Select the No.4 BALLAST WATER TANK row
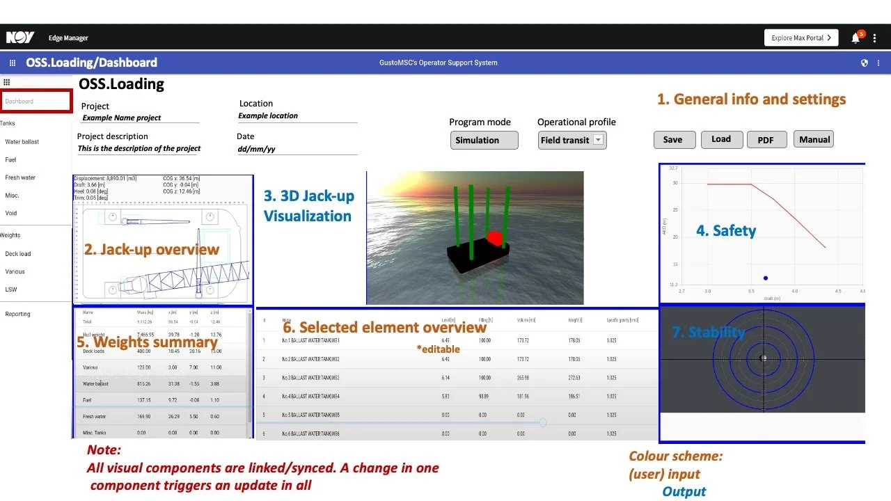This screenshot has width=891, height=501. click(457, 396)
